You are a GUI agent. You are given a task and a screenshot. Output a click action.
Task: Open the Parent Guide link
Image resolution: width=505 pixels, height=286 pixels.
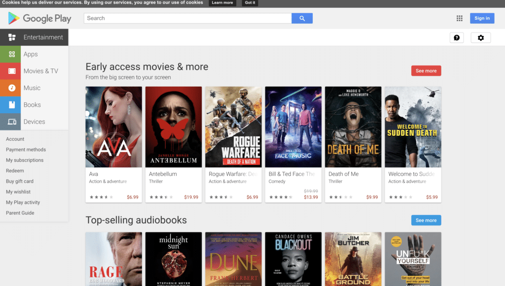click(20, 213)
